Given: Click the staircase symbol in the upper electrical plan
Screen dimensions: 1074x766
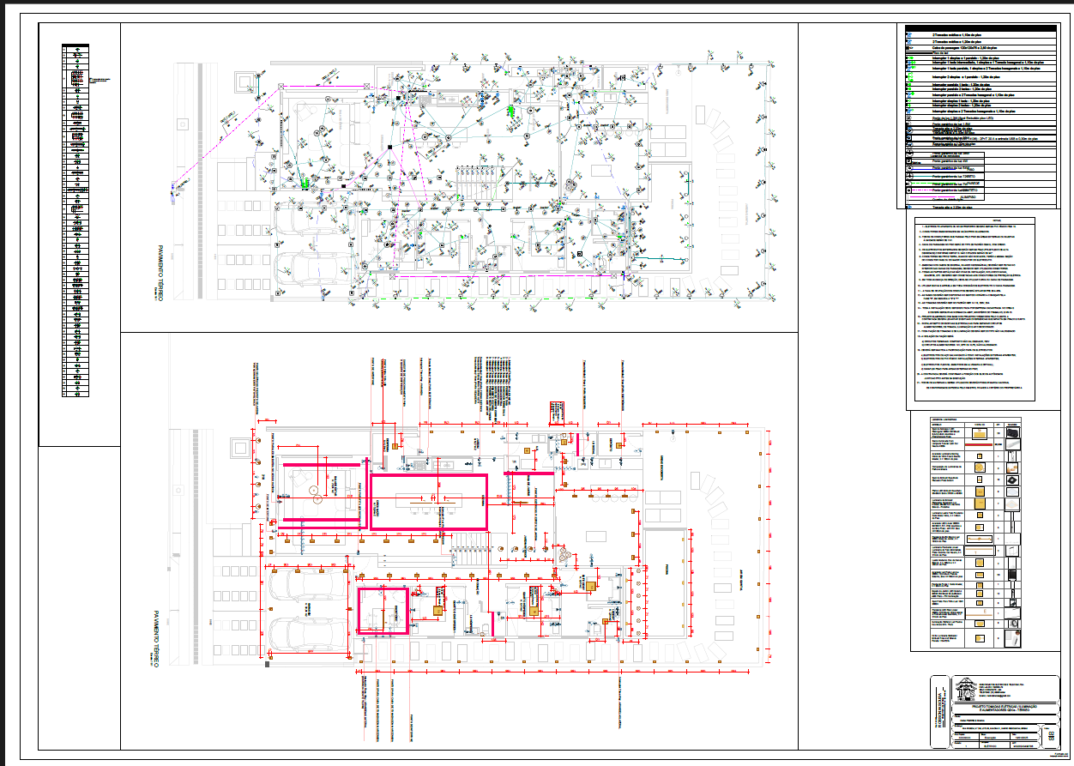Looking at the screenshot, I should click(476, 179).
